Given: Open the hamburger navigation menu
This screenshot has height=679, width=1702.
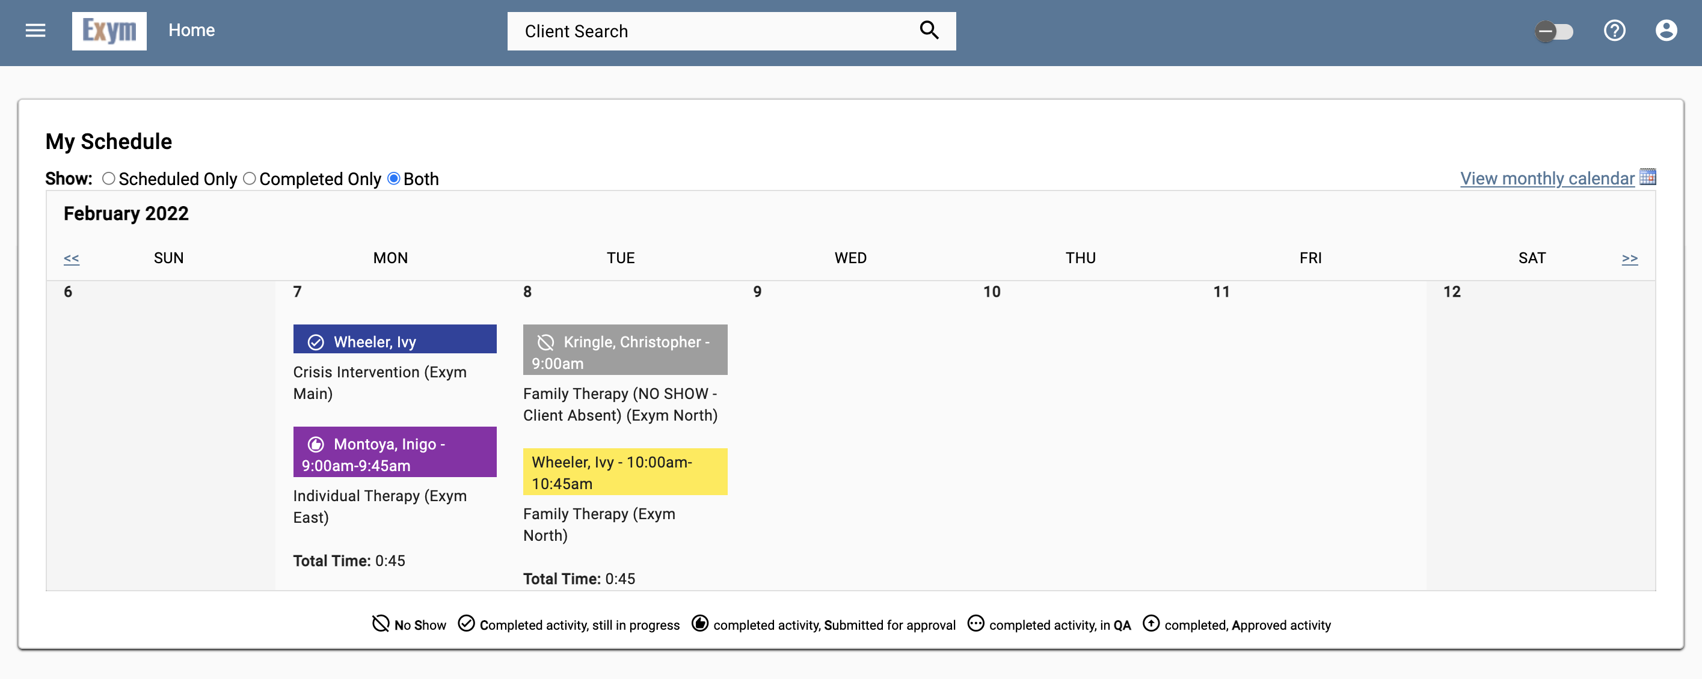Looking at the screenshot, I should 35,31.
